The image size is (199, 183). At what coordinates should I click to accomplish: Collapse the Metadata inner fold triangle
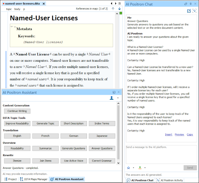[x=15, y=27]
